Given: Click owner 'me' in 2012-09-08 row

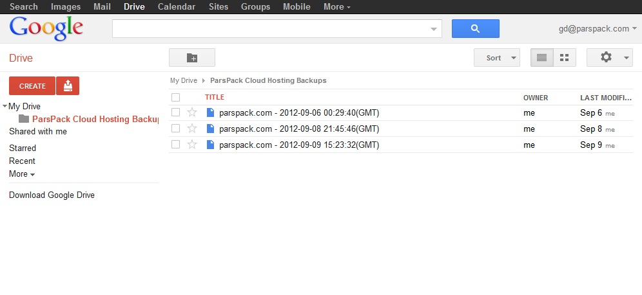Looking at the screenshot, I should pos(529,129).
